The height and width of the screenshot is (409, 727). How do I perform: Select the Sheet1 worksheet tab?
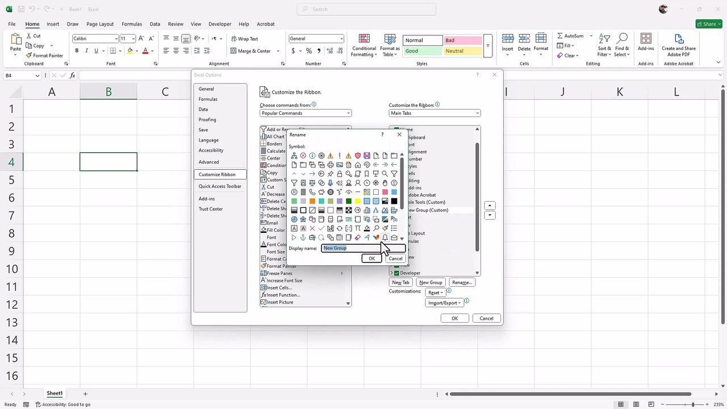[x=55, y=394]
